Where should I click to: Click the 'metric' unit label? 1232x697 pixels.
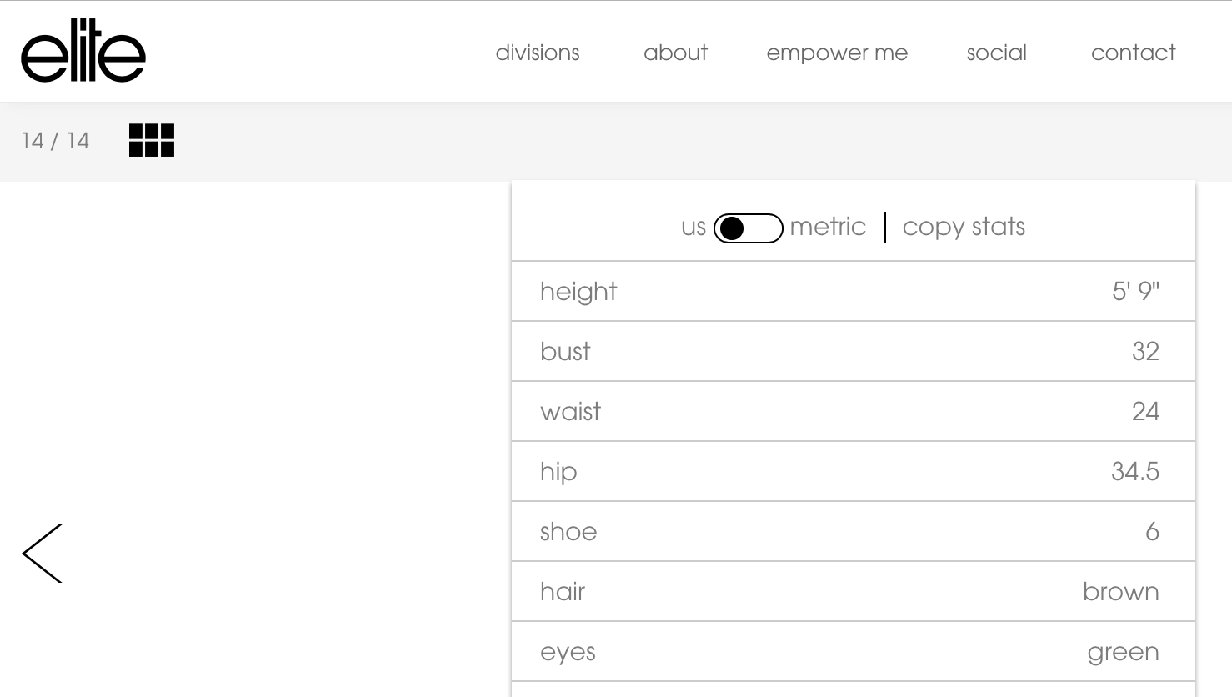[828, 227]
